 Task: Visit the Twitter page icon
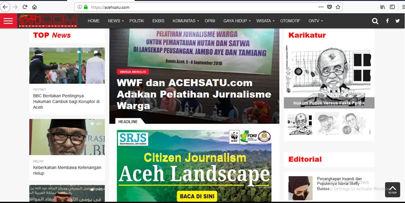397,21
